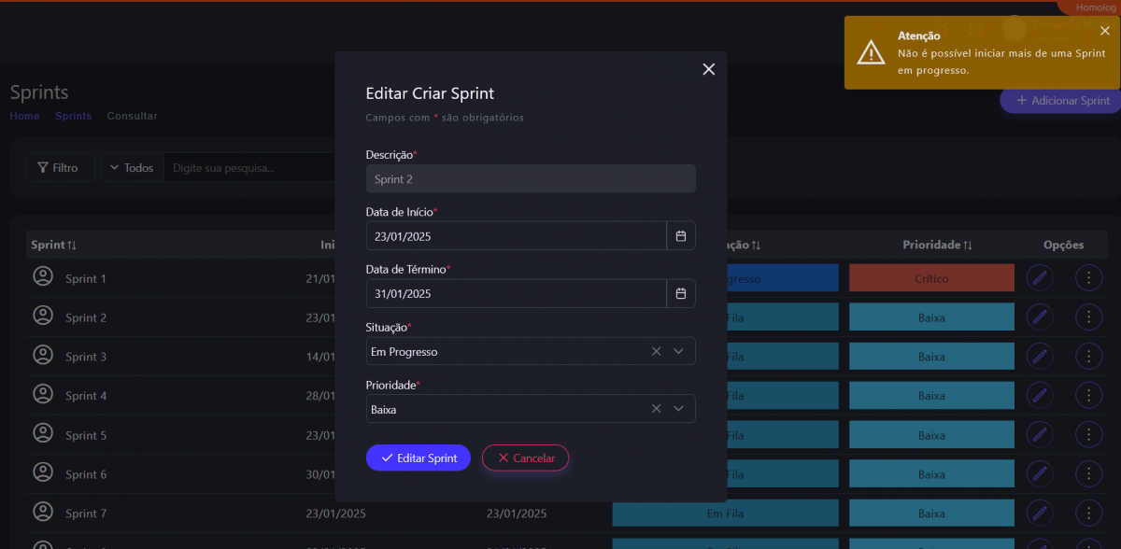1121x549 pixels.
Task: Open the three-dot options menu for Sprint 2
Action: click(x=1088, y=317)
